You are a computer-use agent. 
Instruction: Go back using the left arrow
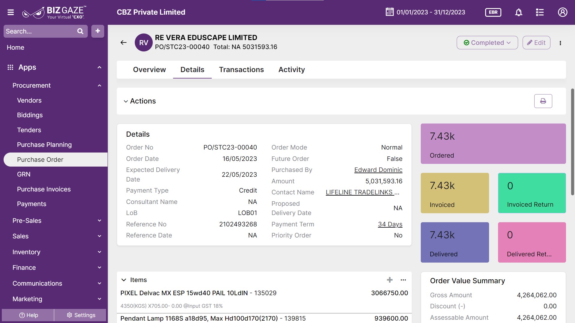(x=123, y=42)
